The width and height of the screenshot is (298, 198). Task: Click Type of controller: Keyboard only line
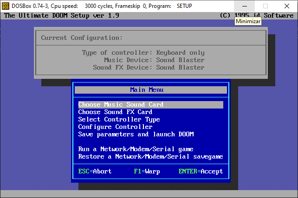tap(143, 53)
